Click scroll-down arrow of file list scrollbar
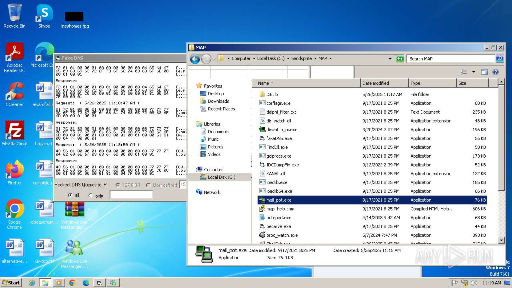This screenshot has width=512, height=288. (502, 240)
